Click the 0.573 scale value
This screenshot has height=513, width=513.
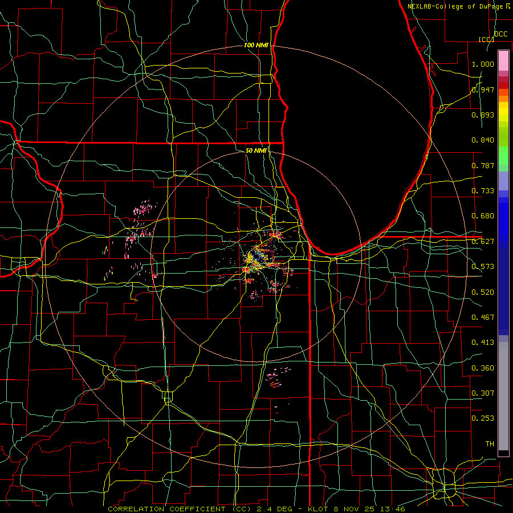(x=483, y=267)
